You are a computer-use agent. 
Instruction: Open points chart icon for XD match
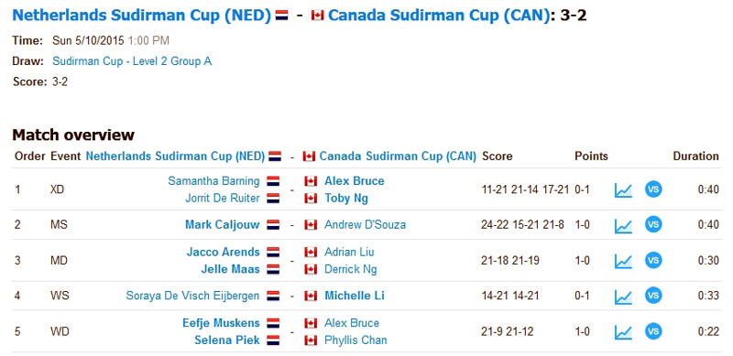(x=623, y=189)
